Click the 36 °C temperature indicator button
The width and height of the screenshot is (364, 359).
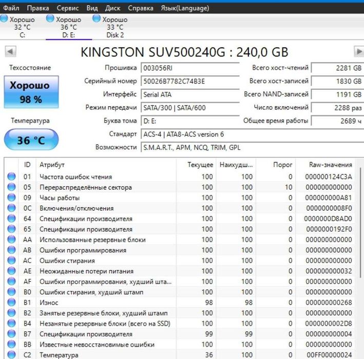click(31, 140)
